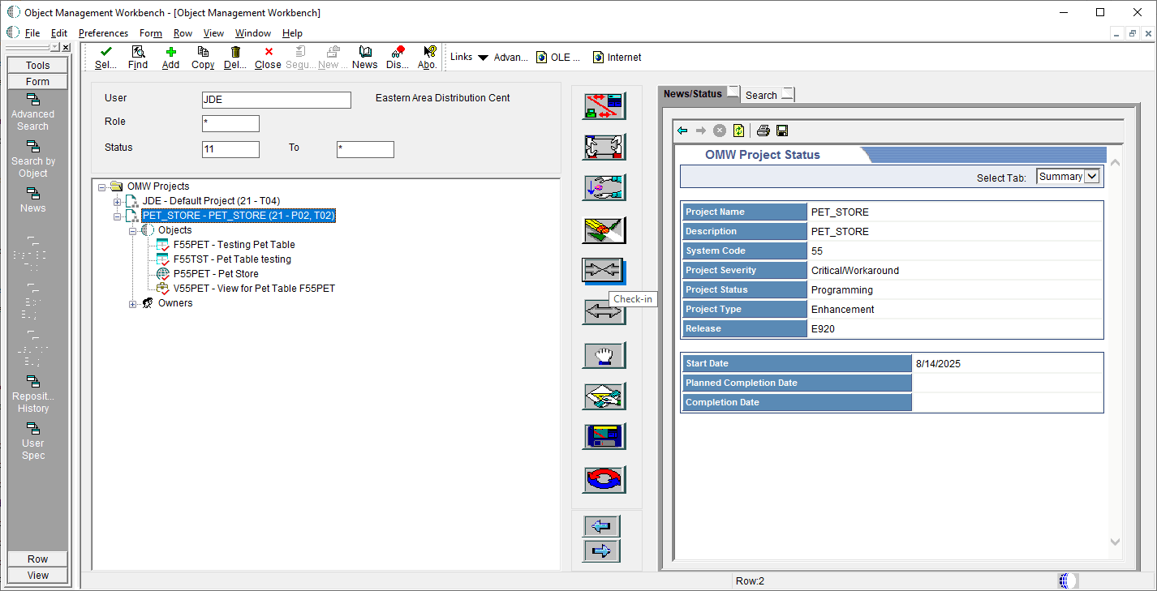The width and height of the screenshot is (1157, 591).
Task: Click the left blue arrow button
Action: (x=602, y=526)
